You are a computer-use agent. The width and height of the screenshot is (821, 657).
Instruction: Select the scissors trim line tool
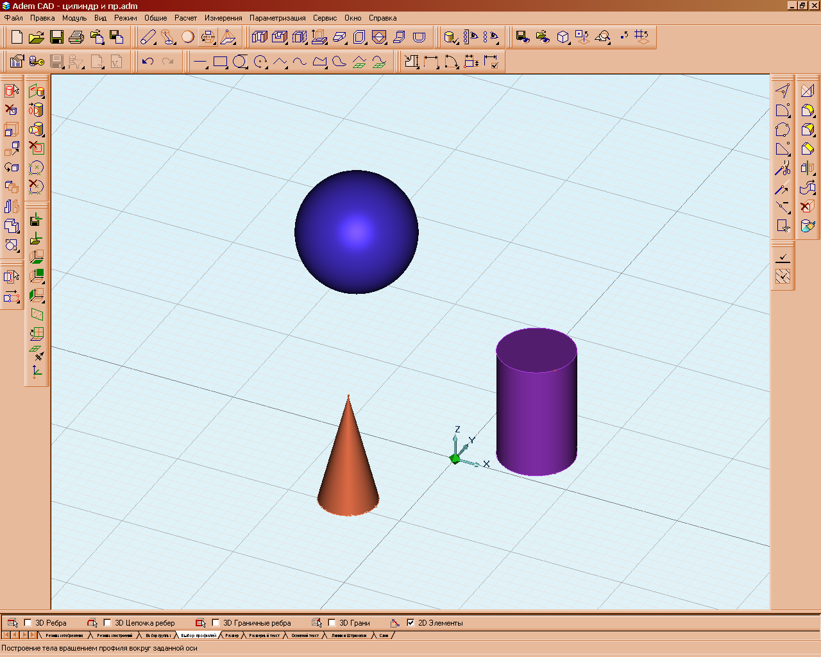(x=783, y=169)
